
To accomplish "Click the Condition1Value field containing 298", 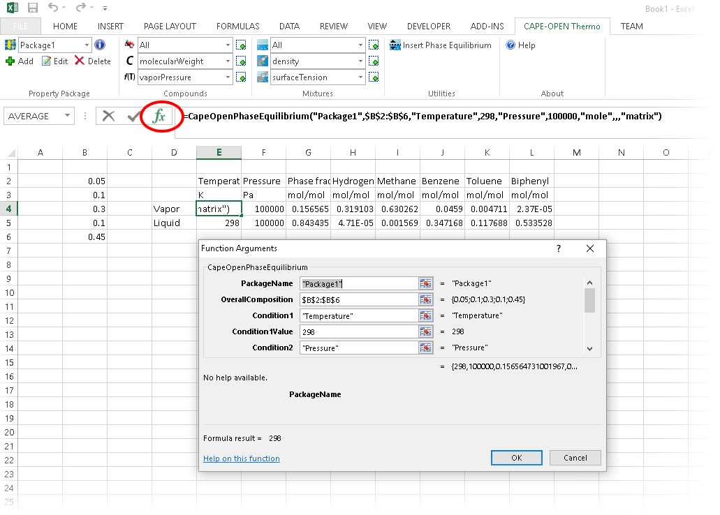I will click(359, 332).
